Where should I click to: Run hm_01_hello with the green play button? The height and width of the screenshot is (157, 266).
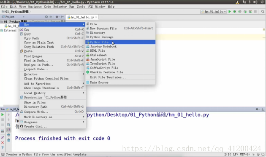[x=230, y=11]
